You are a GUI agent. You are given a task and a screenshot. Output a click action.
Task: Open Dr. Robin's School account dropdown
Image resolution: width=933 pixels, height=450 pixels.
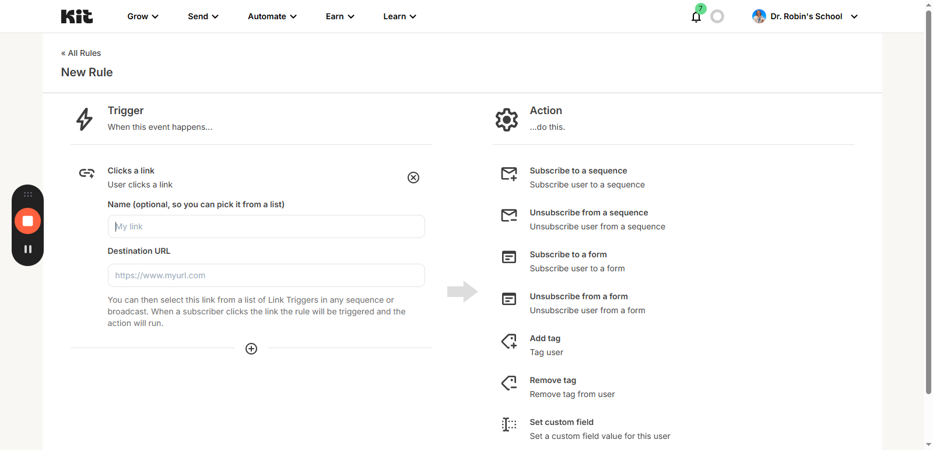tap(805, 16)
